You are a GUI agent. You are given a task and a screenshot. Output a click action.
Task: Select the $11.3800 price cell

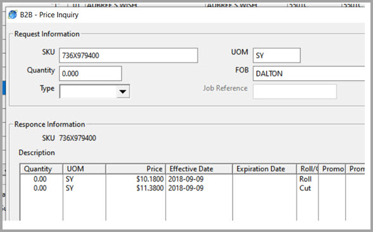[150, 188]
